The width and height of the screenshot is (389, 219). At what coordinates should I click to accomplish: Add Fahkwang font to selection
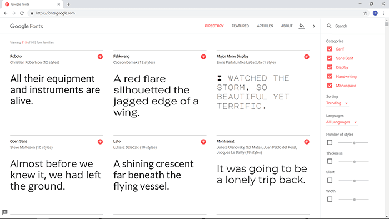click(x=203, y=57)
